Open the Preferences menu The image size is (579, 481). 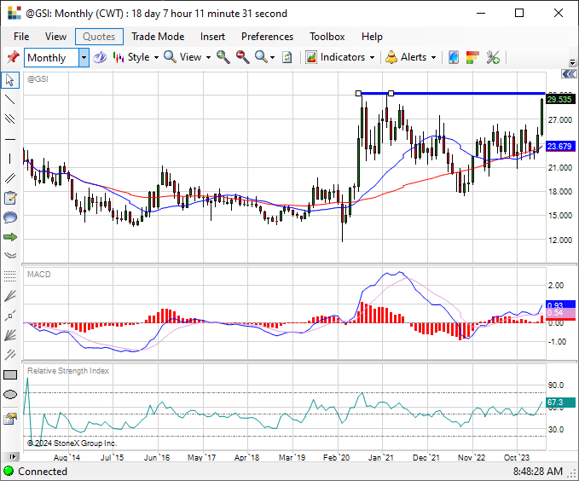point(268,37)
